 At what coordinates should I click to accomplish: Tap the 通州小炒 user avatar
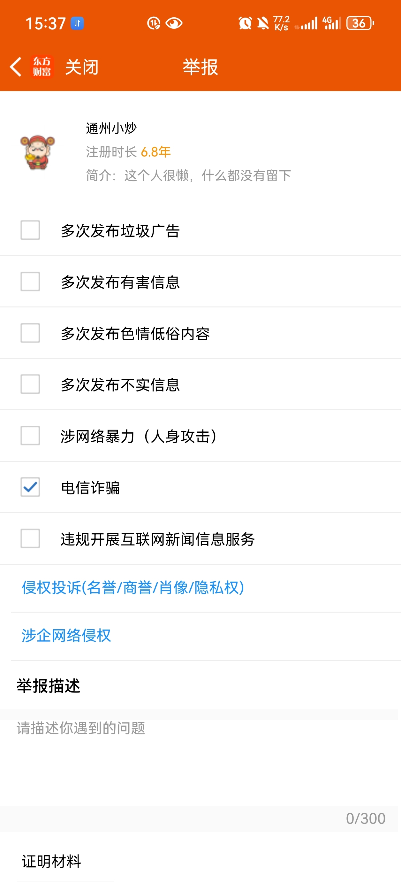pos(38,152)
